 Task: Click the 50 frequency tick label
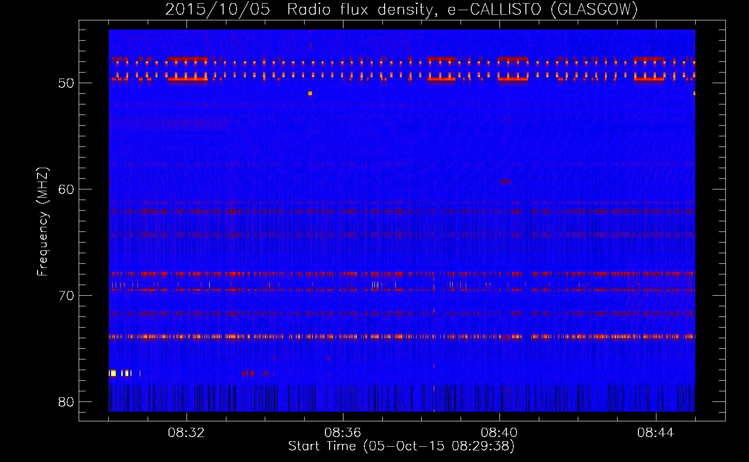(x=66, y=84)
